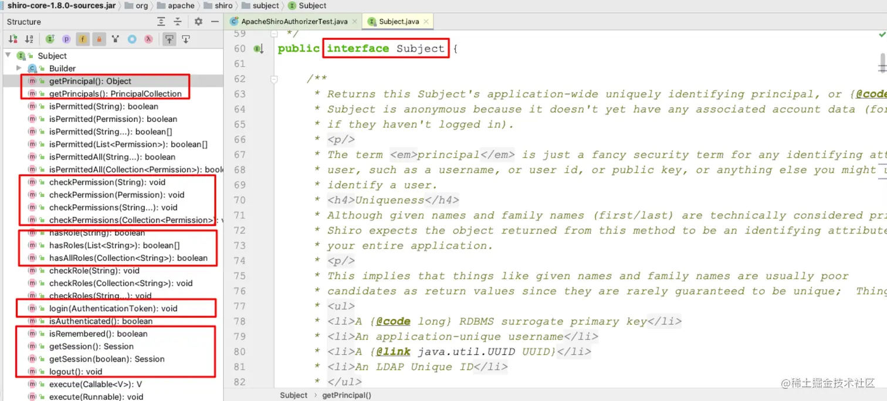Click Collapse All in Structure header

[x=177, y=22]
